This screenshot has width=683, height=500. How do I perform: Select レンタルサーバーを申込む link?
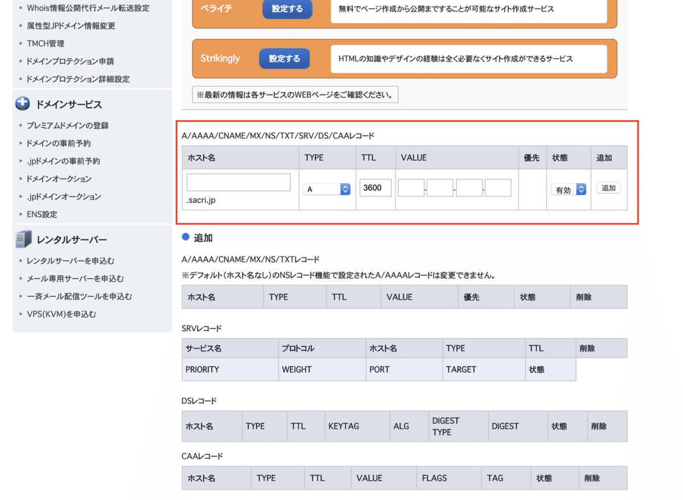pos(71,261)
